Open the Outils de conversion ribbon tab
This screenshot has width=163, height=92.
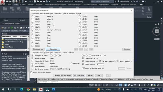[90, 5]
